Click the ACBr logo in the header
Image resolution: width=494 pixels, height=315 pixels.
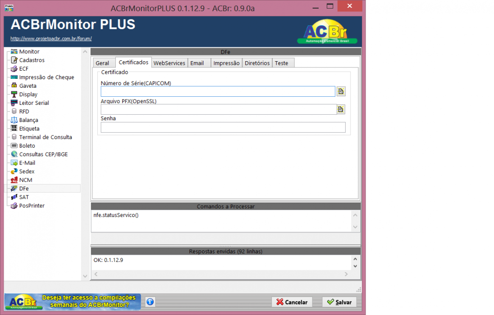[x=327, y=31]
